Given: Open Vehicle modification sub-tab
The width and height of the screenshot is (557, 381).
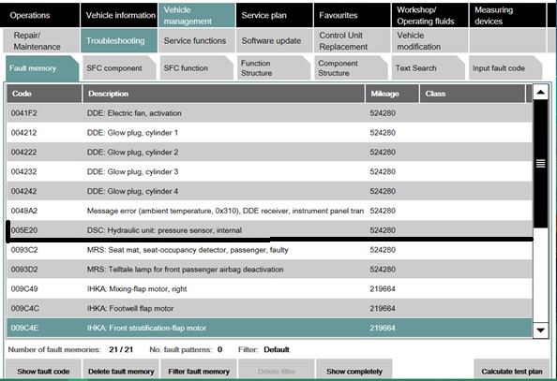Looking at the screenshot, I should tap(429, 41).
